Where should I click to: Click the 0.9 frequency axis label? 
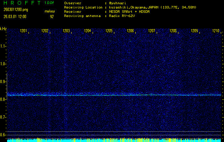pyautogui.click(x=3, y=82)
